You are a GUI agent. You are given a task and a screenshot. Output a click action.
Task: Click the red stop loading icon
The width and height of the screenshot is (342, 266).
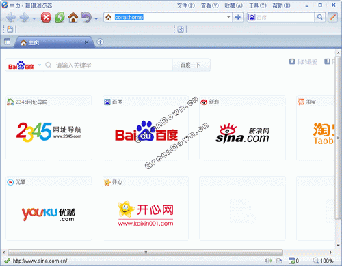(46, 17)
